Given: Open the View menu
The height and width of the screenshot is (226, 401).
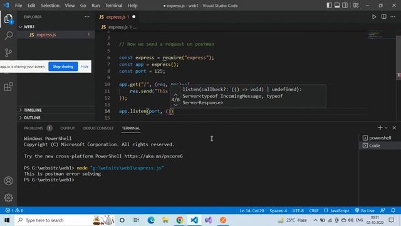Looking at the screenshot, I should click(70, 6).
